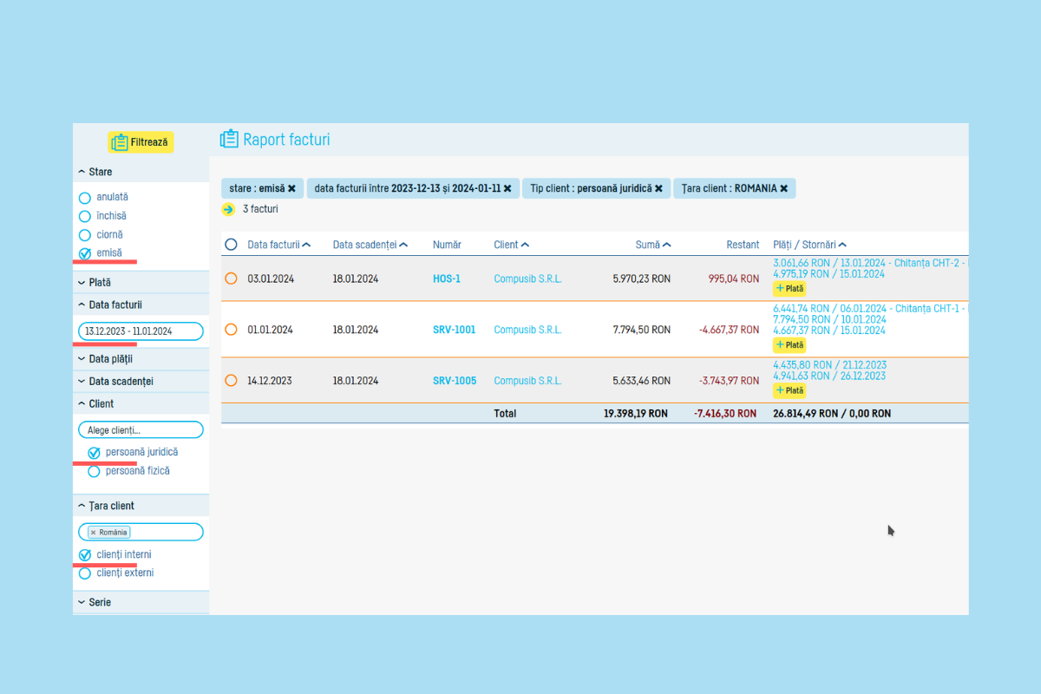Expand the 'Data plății' filter section
Image resolution: width=1041 pixels, height=694 pixels.
(110, 358)
